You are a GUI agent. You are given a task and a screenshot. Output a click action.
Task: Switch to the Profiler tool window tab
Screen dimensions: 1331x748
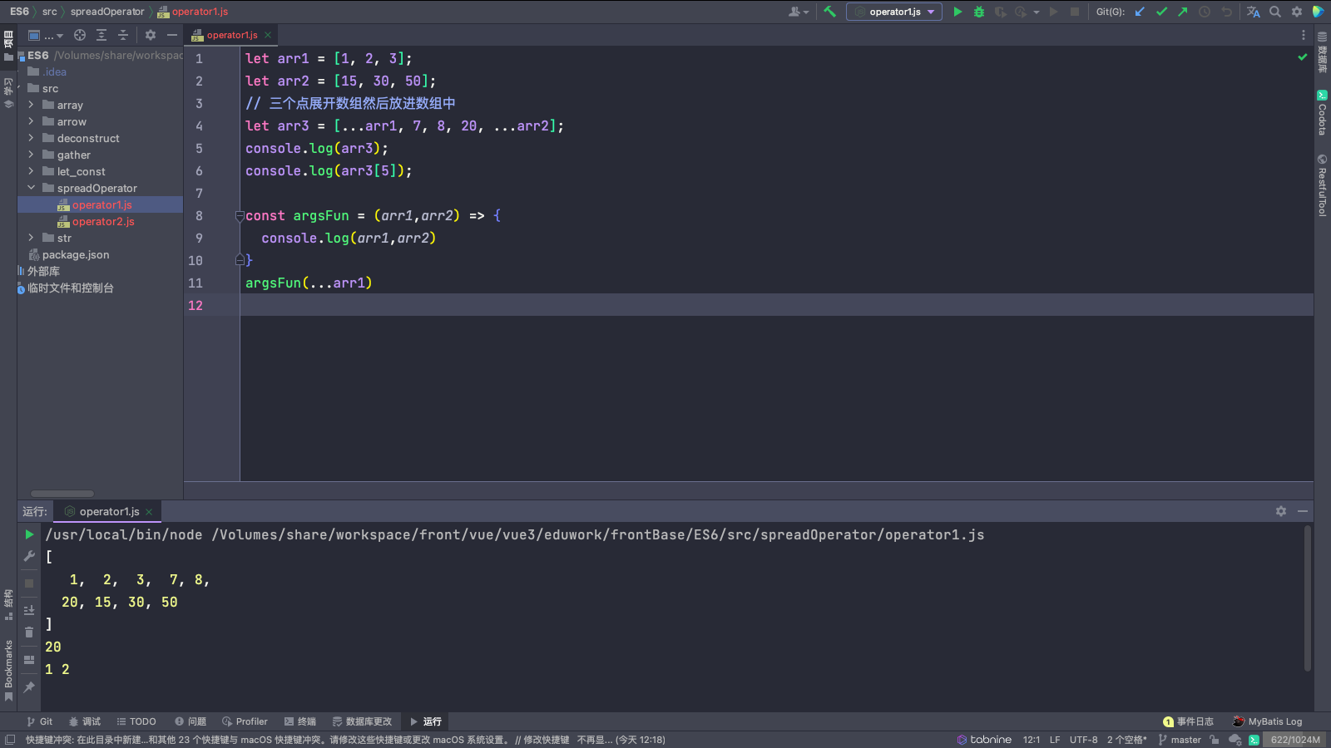(245, 721)
